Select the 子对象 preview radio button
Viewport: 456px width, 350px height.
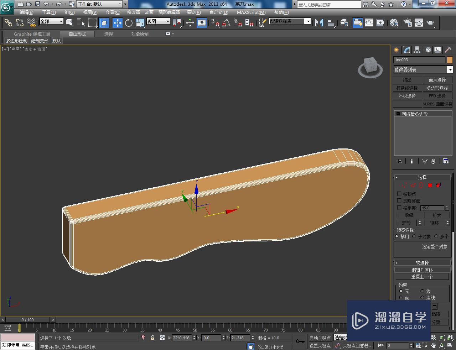coord(414,236)
